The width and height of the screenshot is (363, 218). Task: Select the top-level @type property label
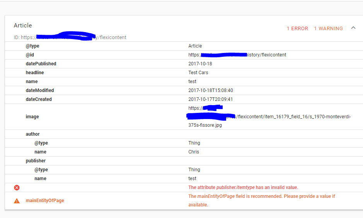tap(32, 46)
